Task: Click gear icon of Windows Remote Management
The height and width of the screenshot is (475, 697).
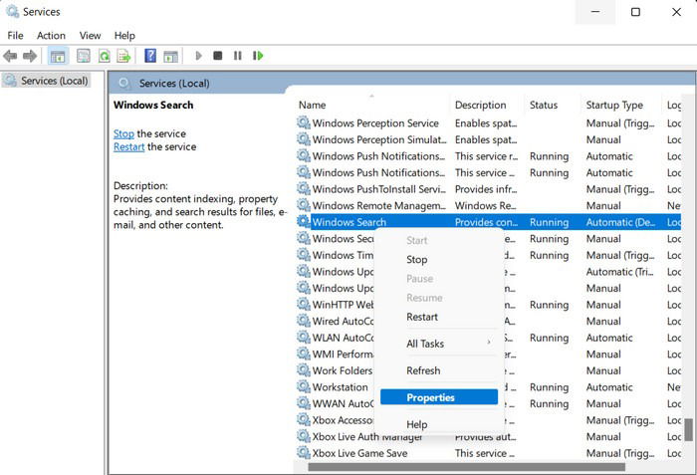Action: pos(304,204)
